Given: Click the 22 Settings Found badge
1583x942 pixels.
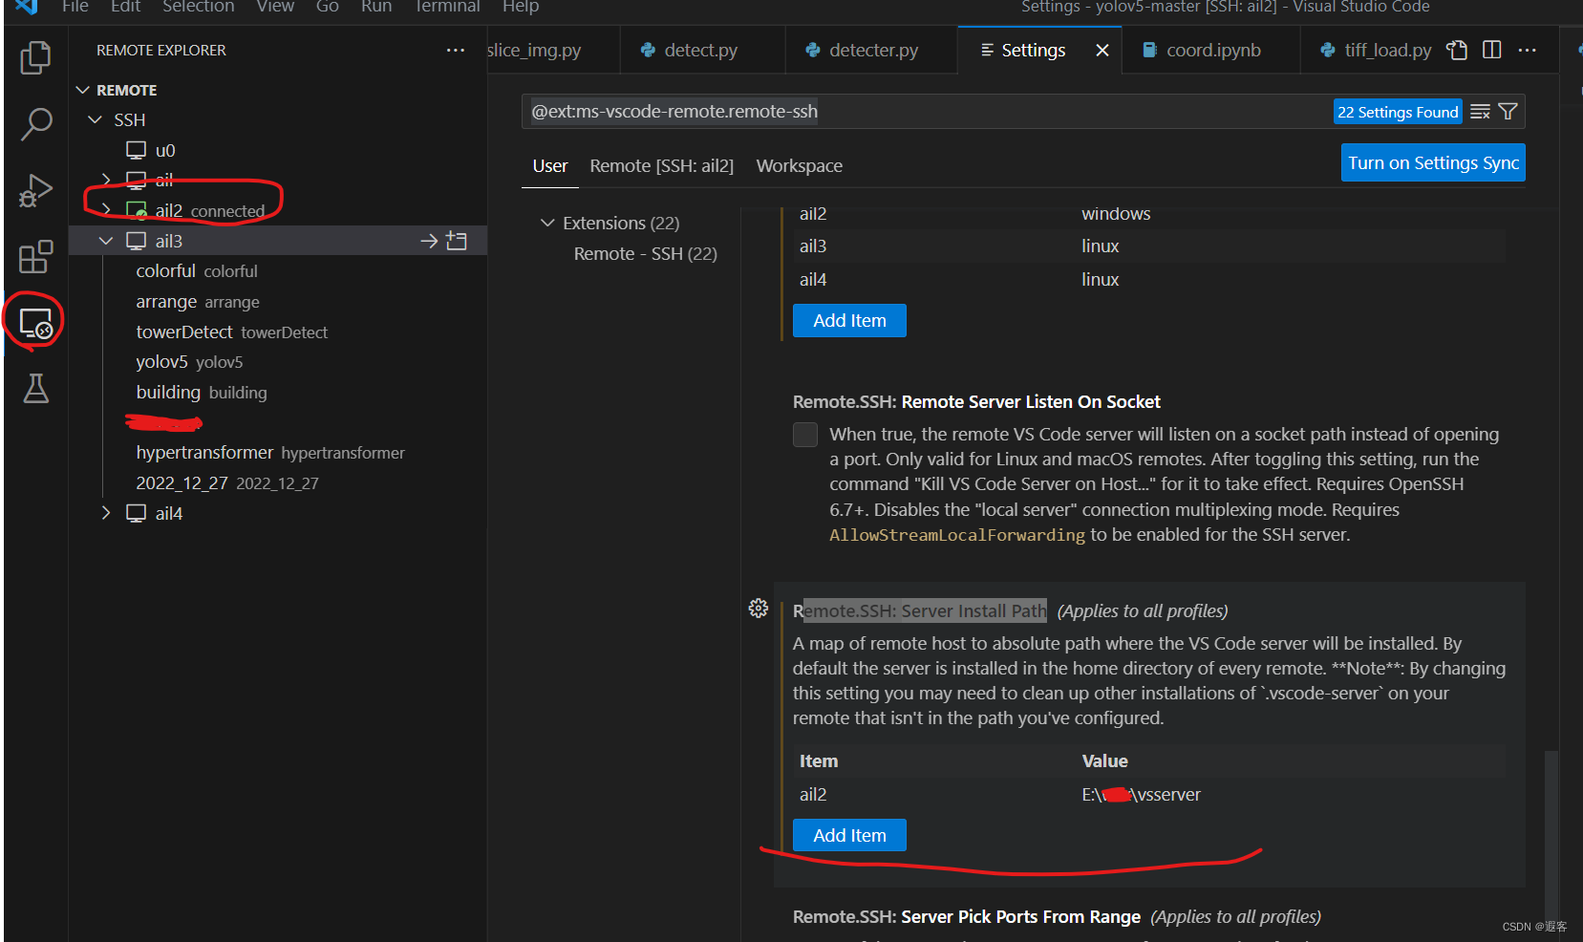Looking at the screenshot, I should (1398, 112).
